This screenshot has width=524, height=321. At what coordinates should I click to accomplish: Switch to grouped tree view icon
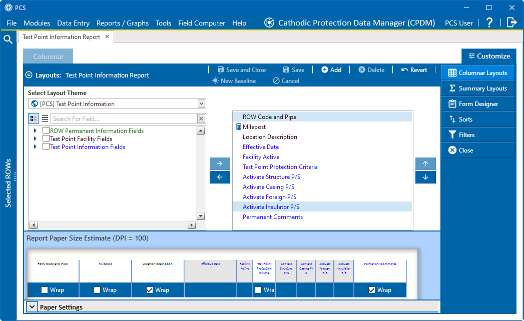click(34, 118)
